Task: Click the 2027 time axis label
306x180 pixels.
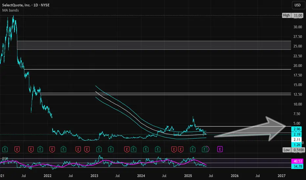Action: click(281, 176)
